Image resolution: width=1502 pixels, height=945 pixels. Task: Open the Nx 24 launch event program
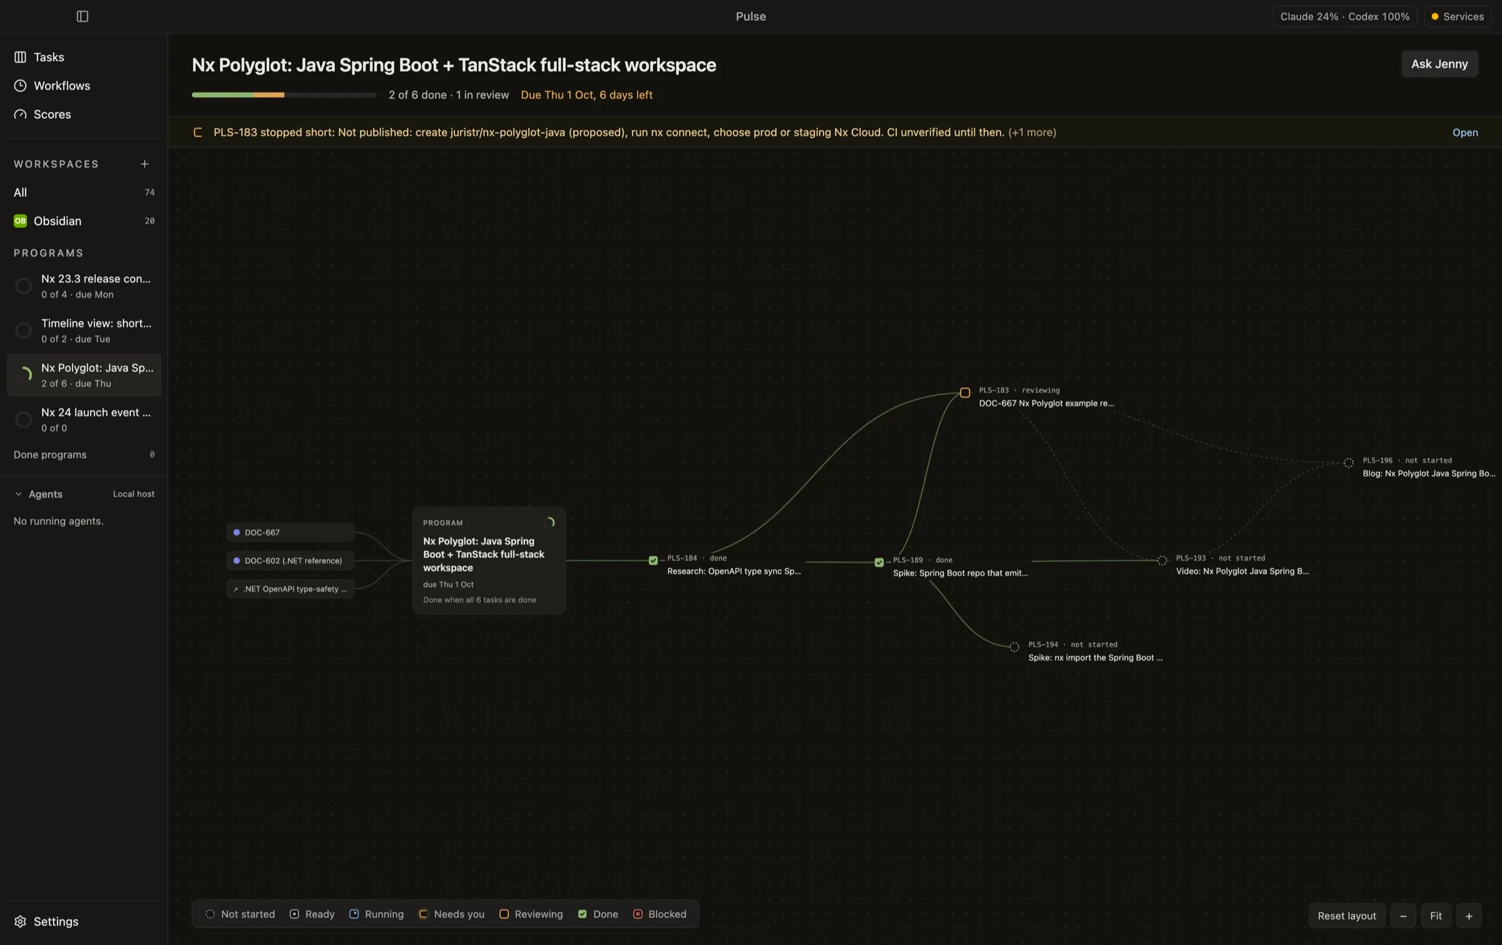84,420
